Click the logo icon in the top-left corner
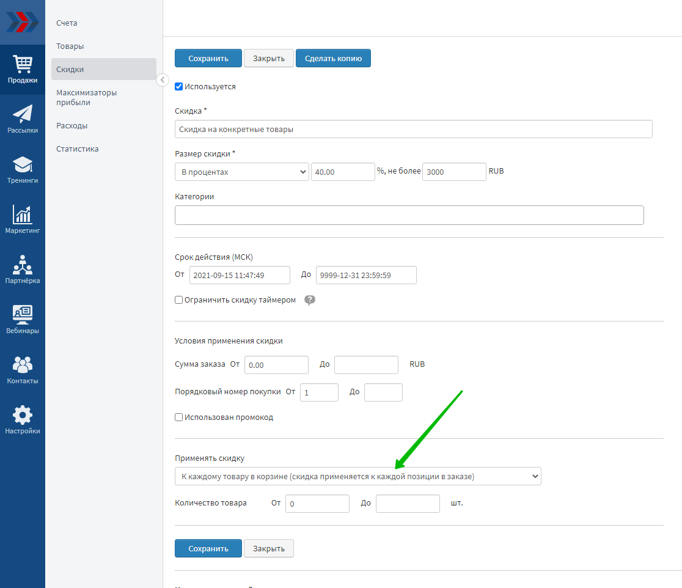 (x=22, y=22)
